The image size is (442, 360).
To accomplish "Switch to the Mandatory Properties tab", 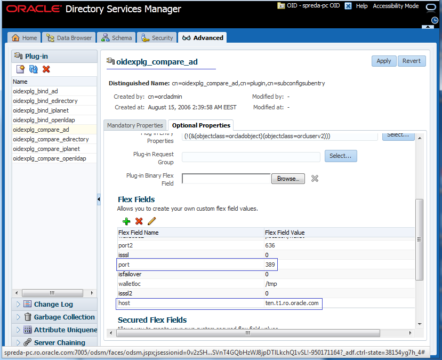I will pos(135,125).
